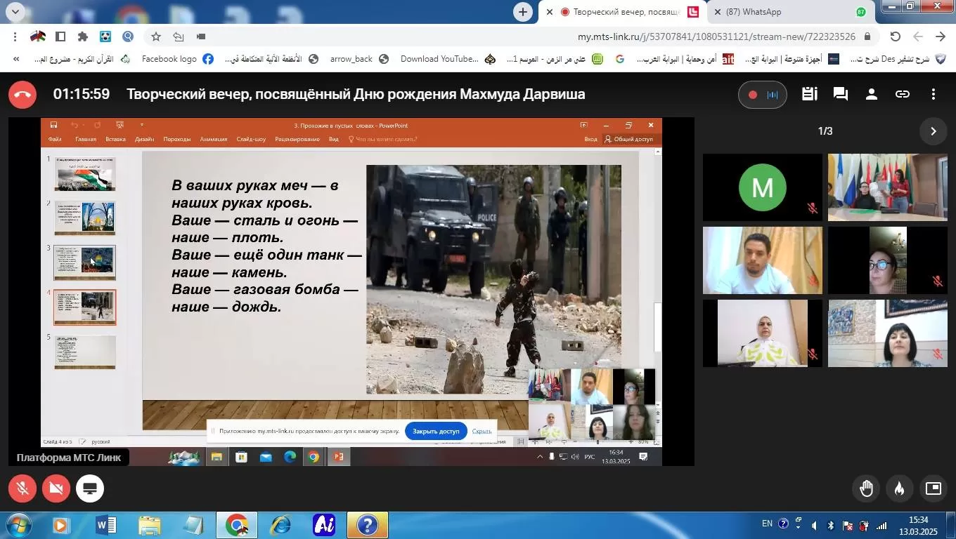The image size is (956, 539).
Task: Click the Facebook logo bookmark
Action: coord(177,59)
